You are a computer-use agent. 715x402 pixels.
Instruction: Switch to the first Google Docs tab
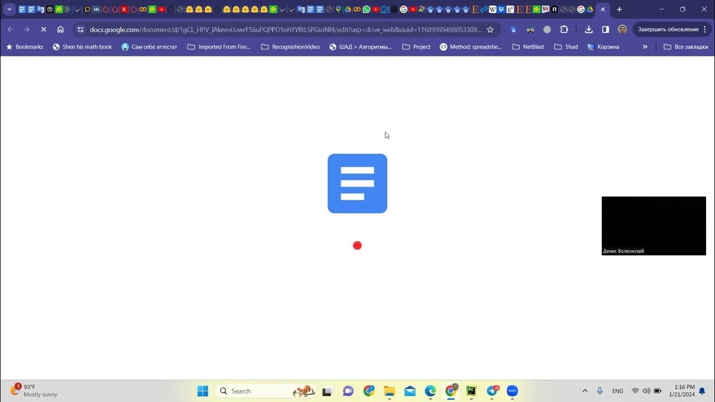pyautogui.click(x=22, y=9)
